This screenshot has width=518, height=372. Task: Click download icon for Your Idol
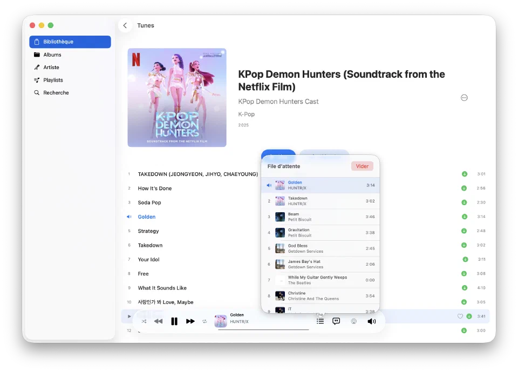pos(465,259)
